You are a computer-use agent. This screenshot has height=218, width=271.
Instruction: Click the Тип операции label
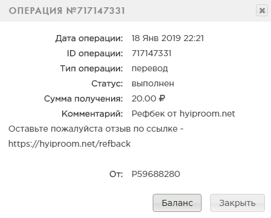coord(92,69)
